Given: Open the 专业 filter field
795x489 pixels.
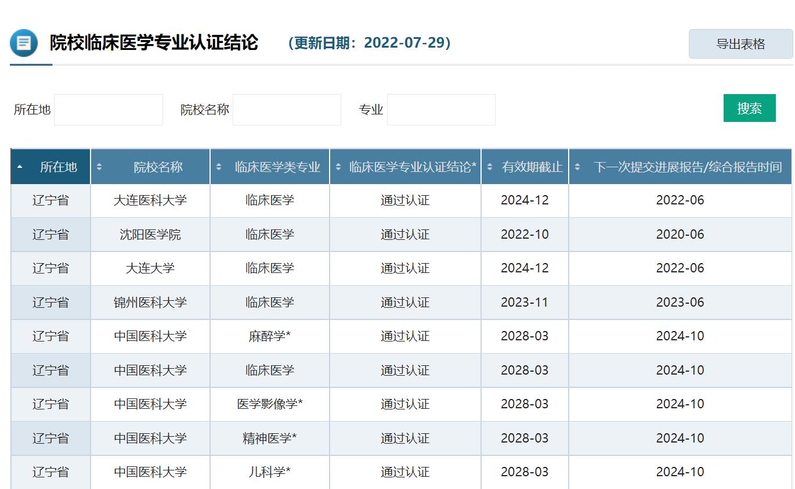Looking at the screenshot, I should pos(441,109).
